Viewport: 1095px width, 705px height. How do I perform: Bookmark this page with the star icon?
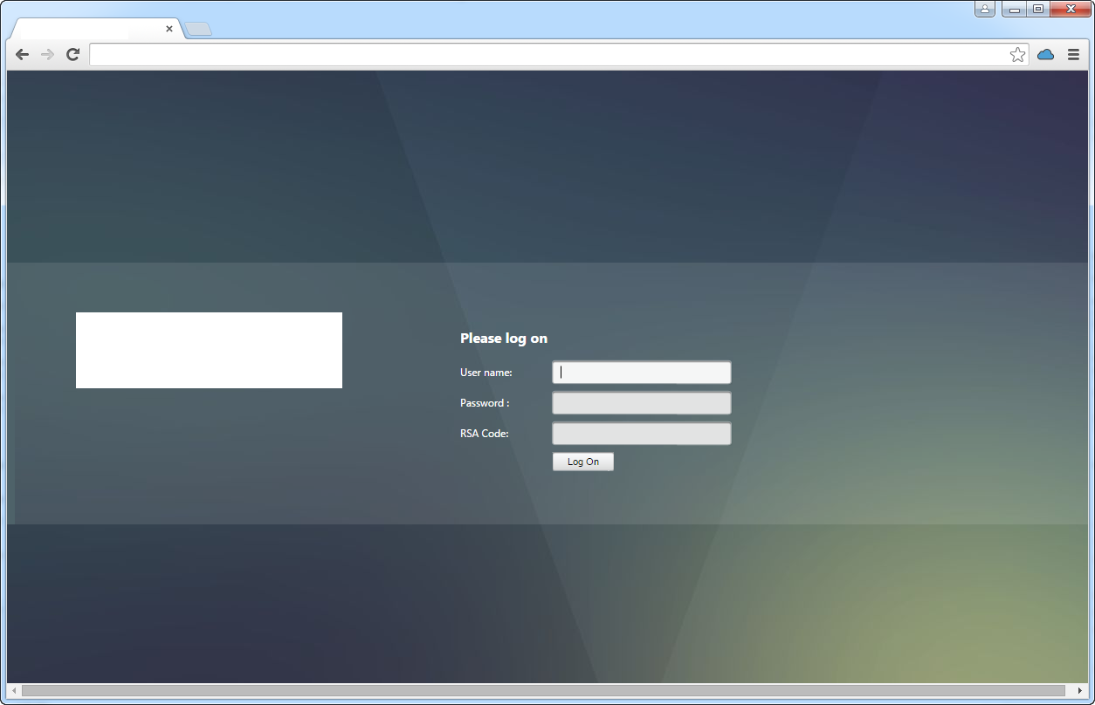point(1017,55)
